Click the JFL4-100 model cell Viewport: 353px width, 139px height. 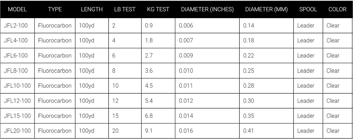(x=16, y=41)
